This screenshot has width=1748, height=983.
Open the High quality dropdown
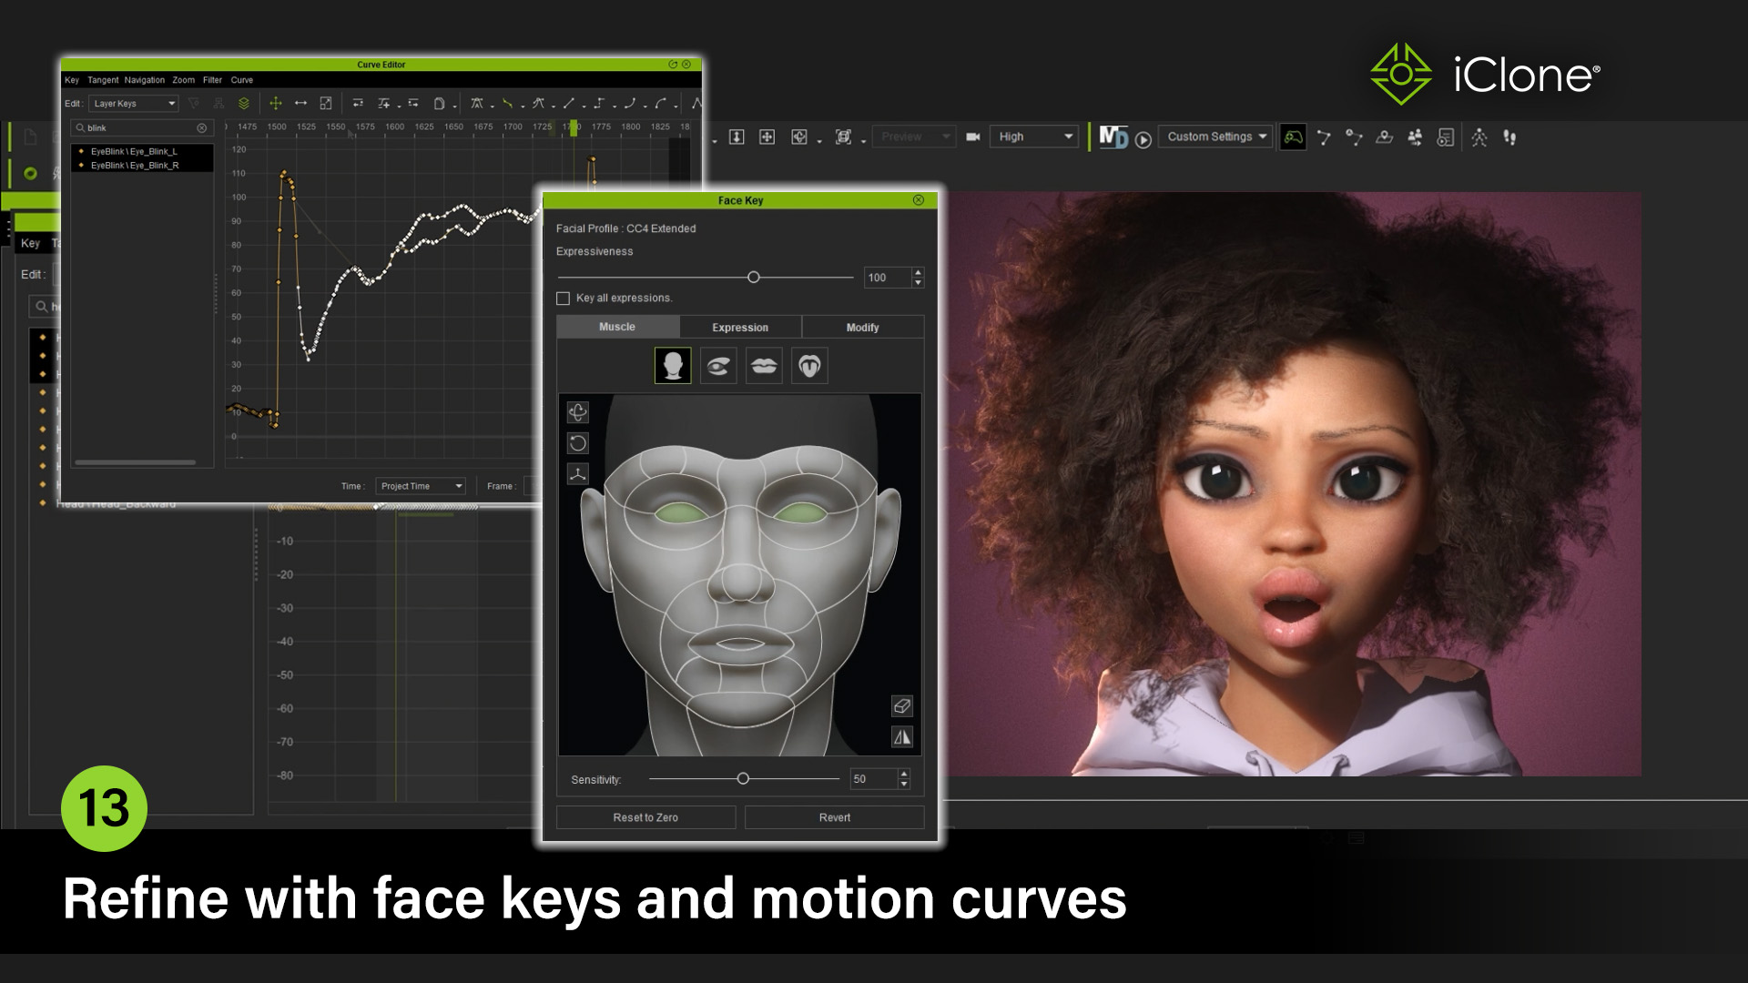tap(1033, 137)
